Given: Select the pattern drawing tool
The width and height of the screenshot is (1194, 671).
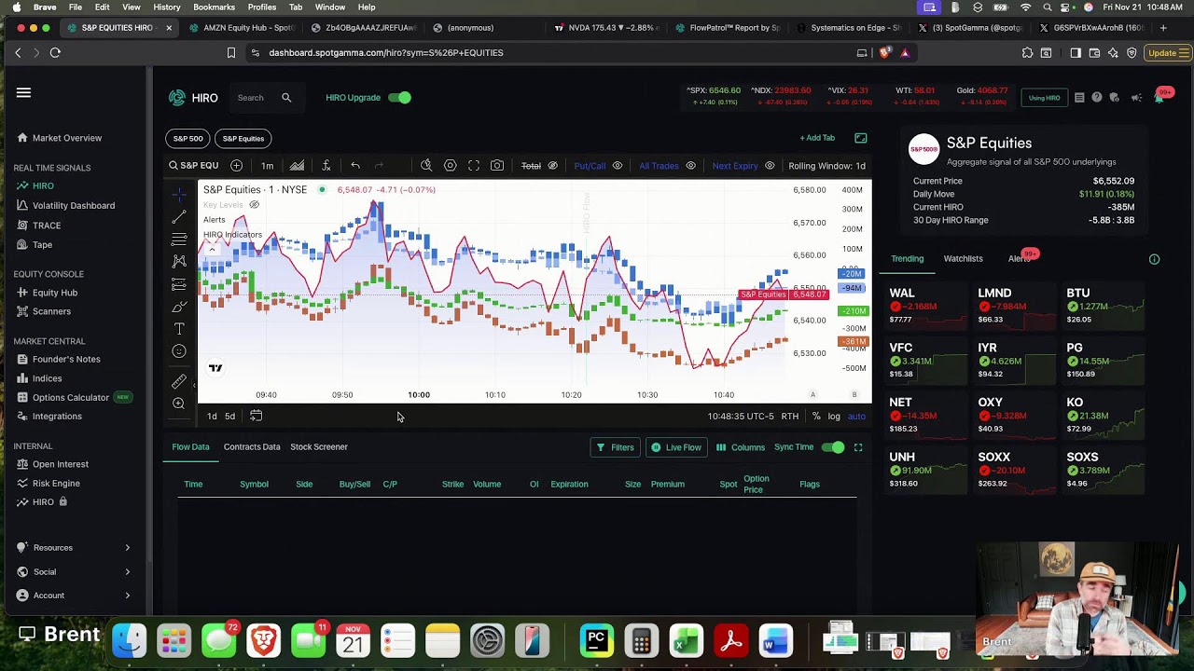Looking at the screenshot, I should click(x=179, y=262).
